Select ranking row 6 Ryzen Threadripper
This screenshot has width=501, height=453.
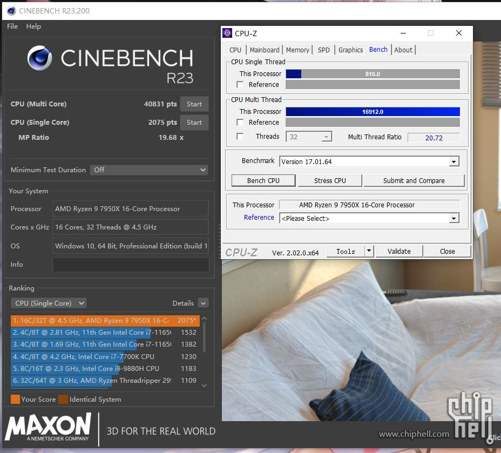(x=105, y=381)
